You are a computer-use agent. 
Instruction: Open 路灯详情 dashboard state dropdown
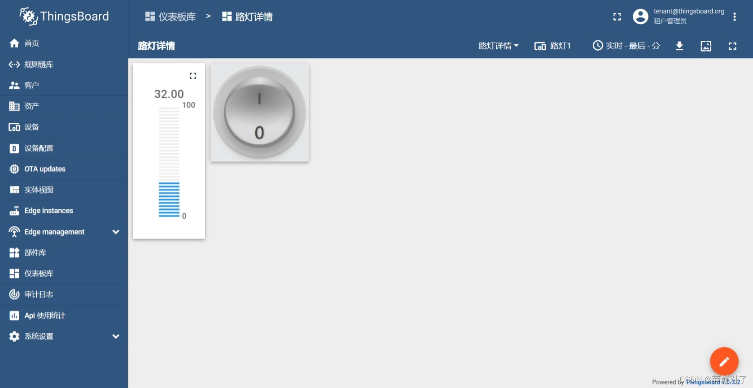499,46
